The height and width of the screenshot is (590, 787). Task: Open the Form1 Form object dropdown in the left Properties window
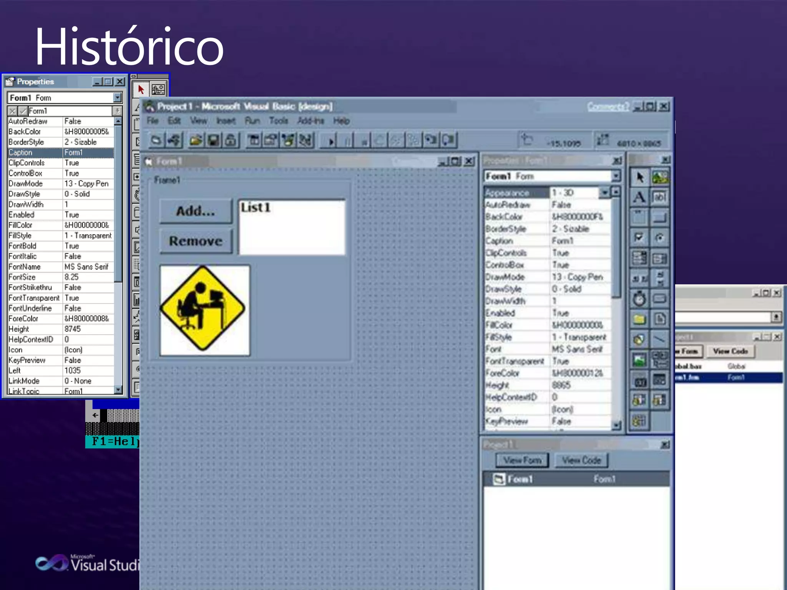118,98
